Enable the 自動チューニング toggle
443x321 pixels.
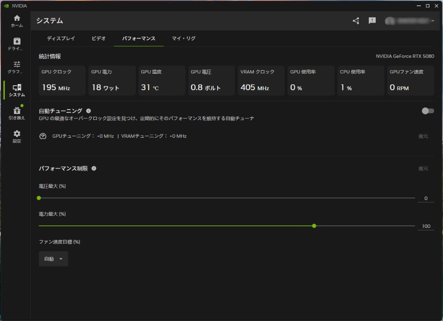427,111
